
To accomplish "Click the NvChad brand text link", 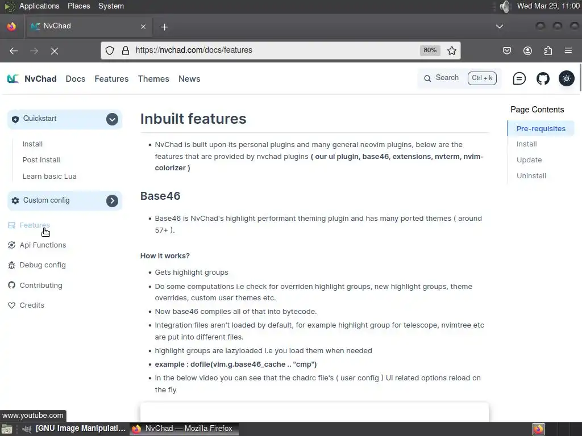I will [40, 78].
